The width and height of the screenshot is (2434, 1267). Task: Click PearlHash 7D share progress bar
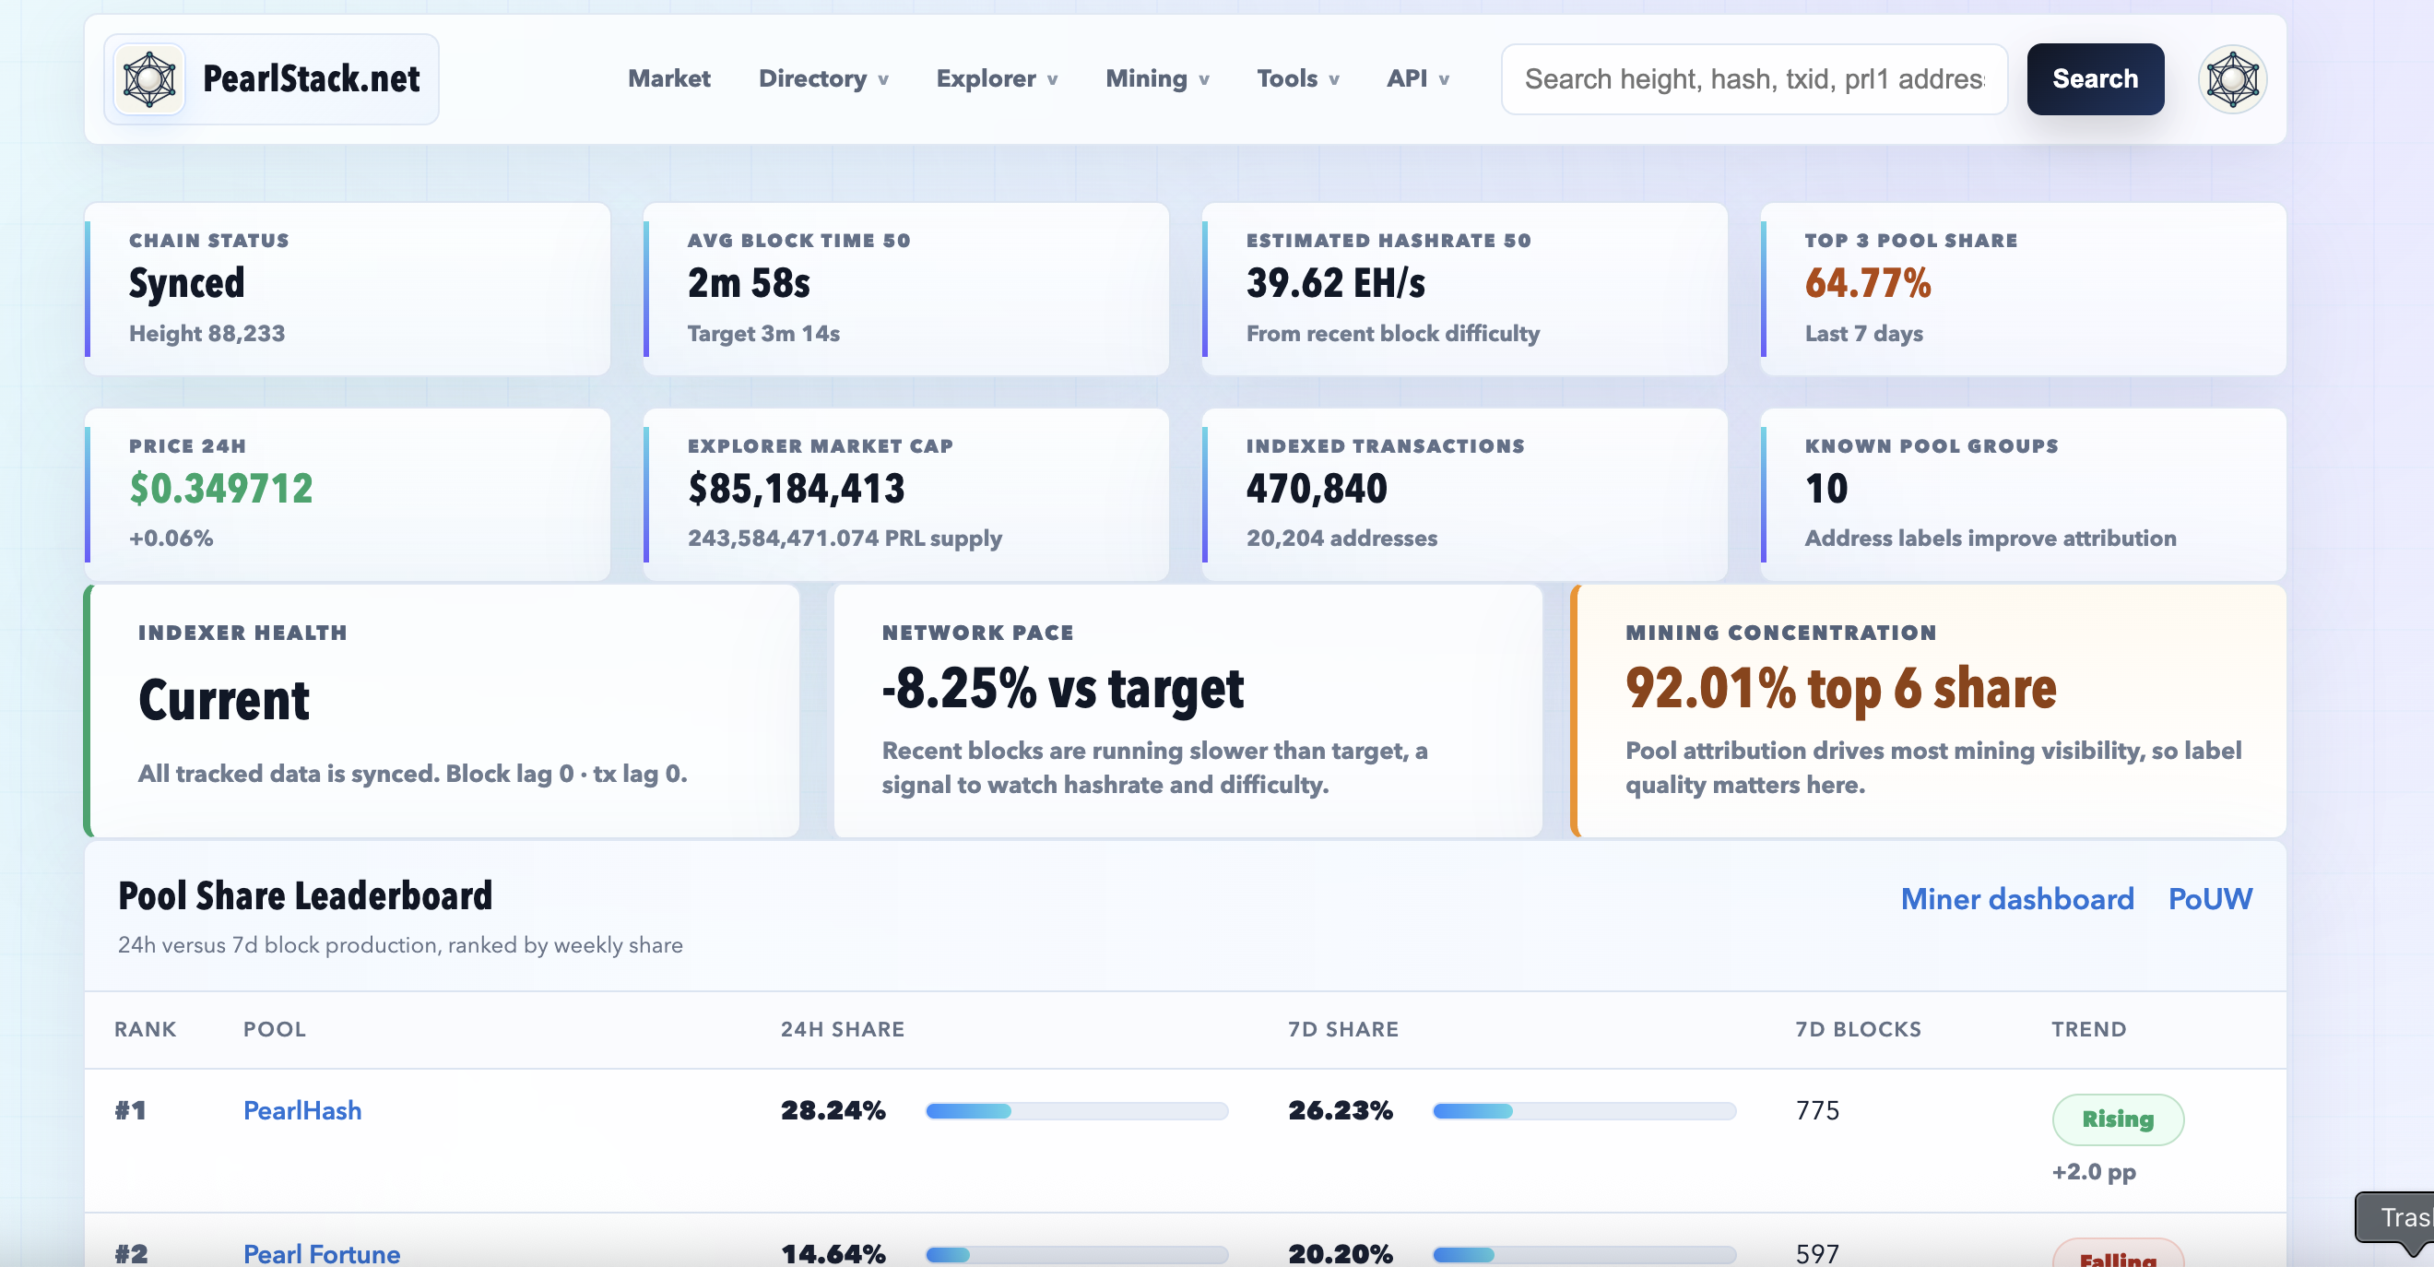1584,1111
